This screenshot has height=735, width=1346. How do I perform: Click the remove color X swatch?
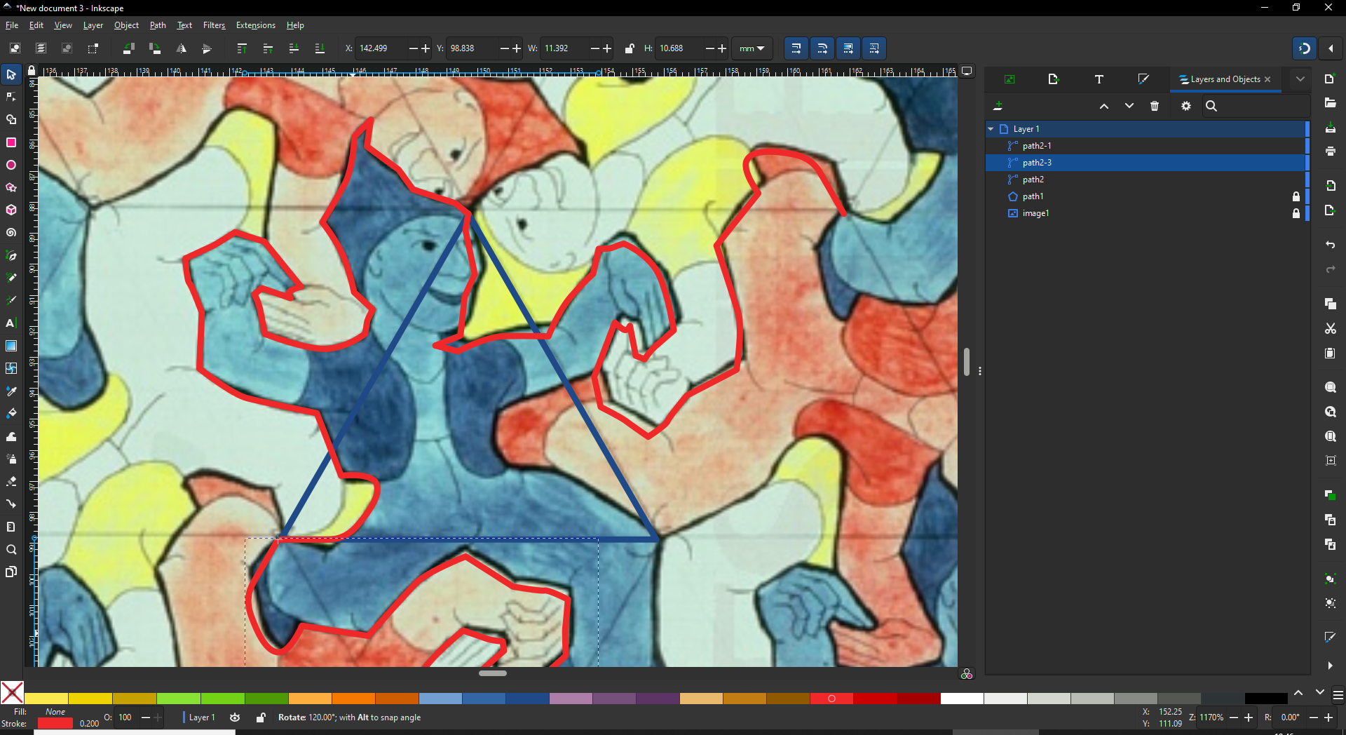pyautogui.click(x=12, y=693)
